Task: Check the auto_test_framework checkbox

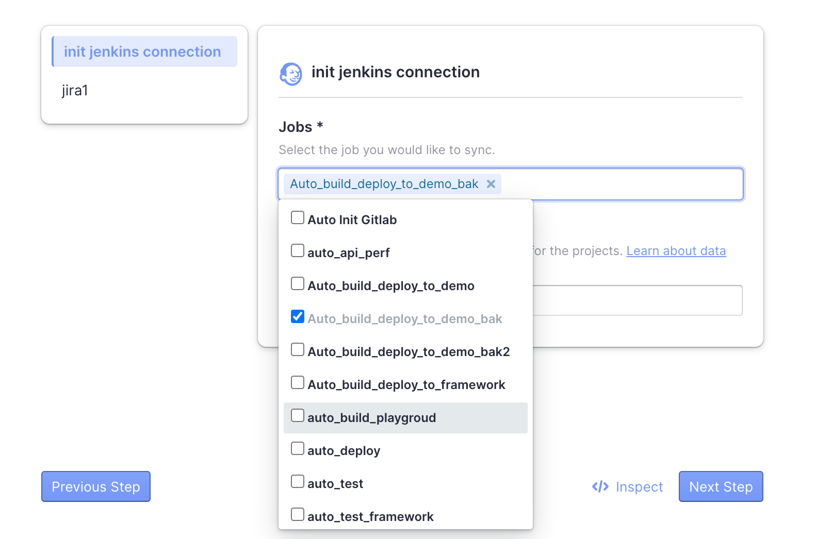Action: [x=298, y=514]
